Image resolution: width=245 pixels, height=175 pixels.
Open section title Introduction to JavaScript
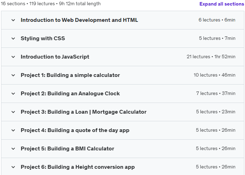pos(55,57)
